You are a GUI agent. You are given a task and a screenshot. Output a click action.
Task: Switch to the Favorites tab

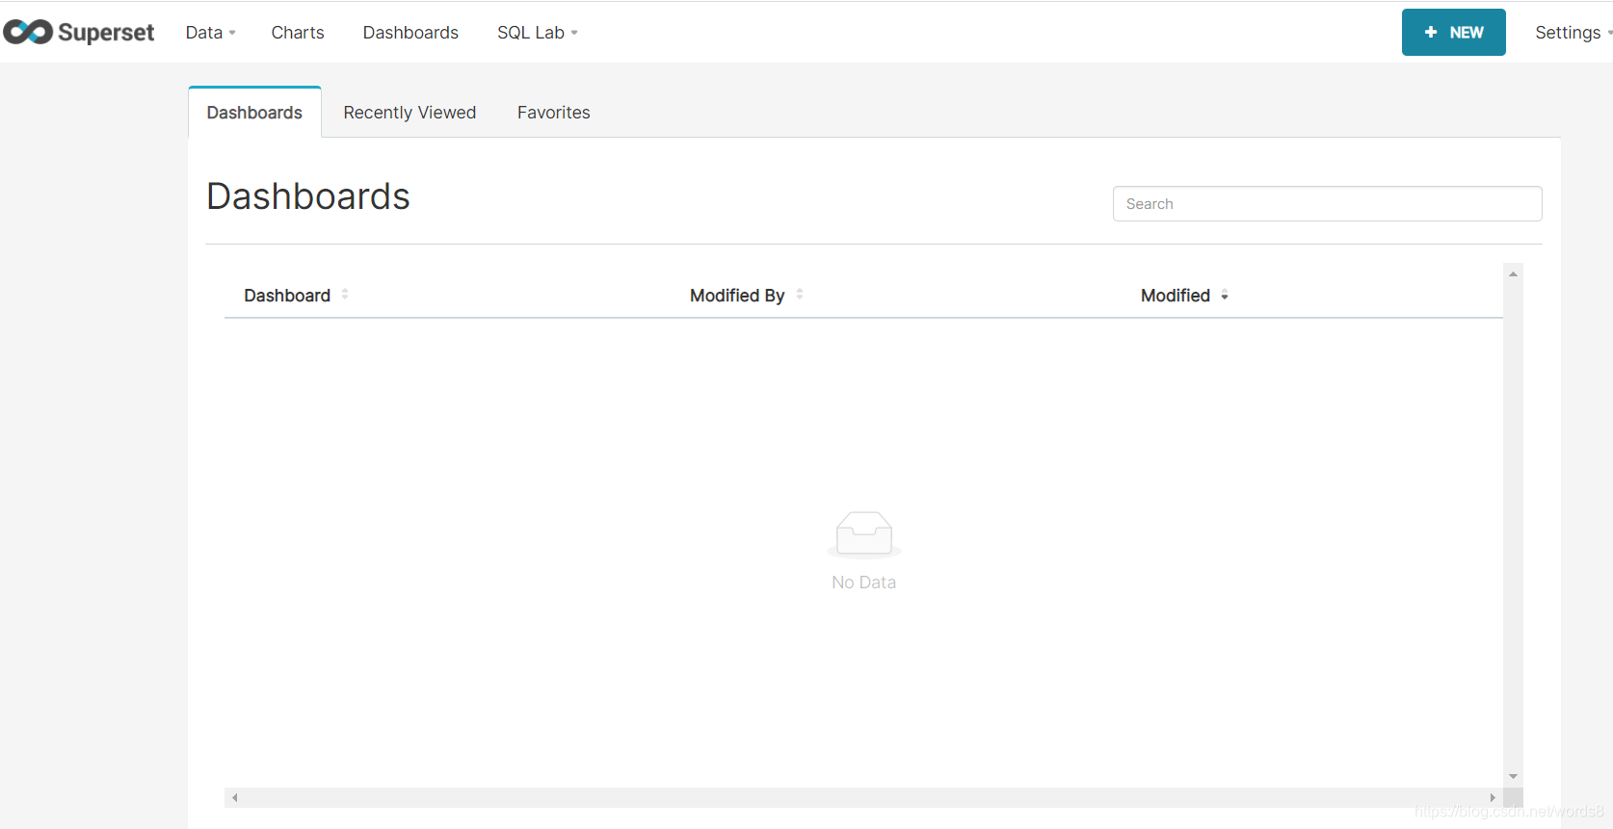pyautogui.click(x=553, y=113)
